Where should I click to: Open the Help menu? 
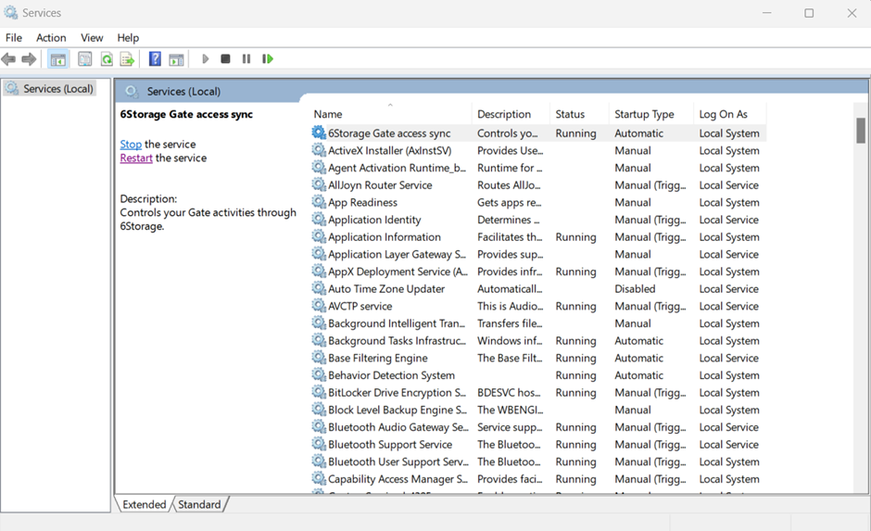click(128, 38)
